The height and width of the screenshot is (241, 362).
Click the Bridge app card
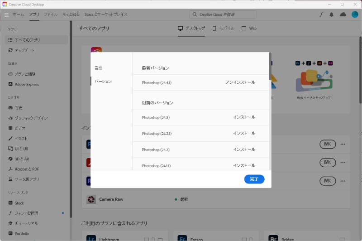(x=307, y=236)
